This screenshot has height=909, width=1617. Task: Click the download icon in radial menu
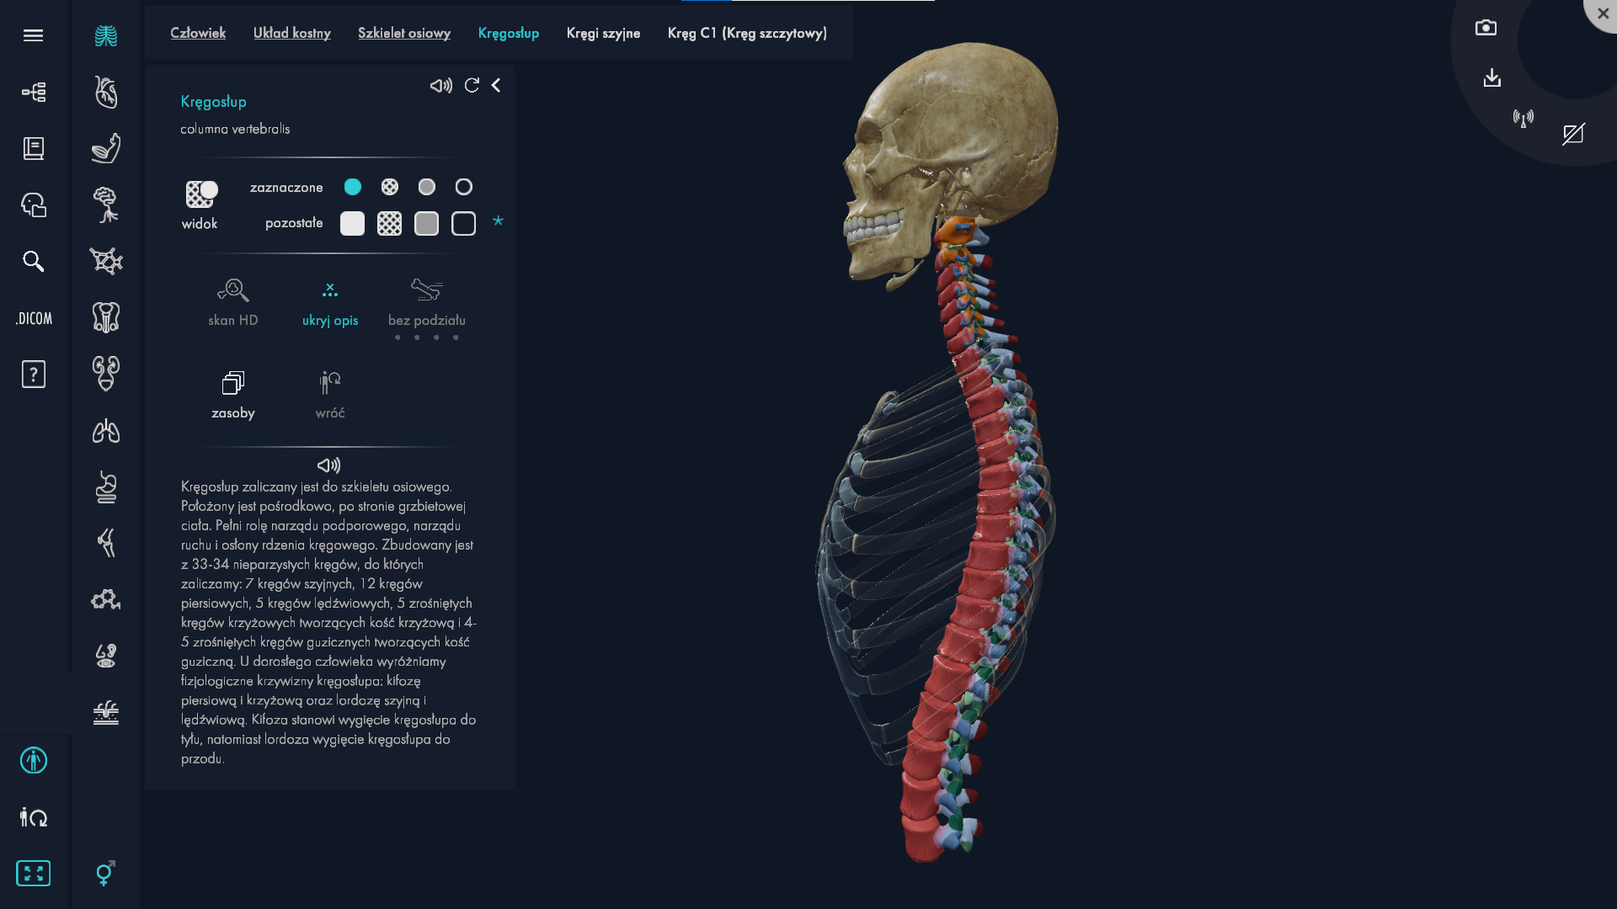(1492, 78)
